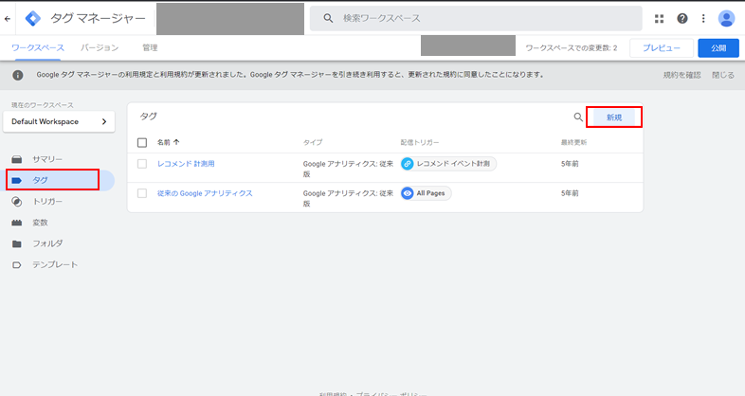The width and height of the screenshot is (745, 396).
Task: Click the link icon of the レコメンド イベント計測 trigger
Action: click(x=408, y=164)
